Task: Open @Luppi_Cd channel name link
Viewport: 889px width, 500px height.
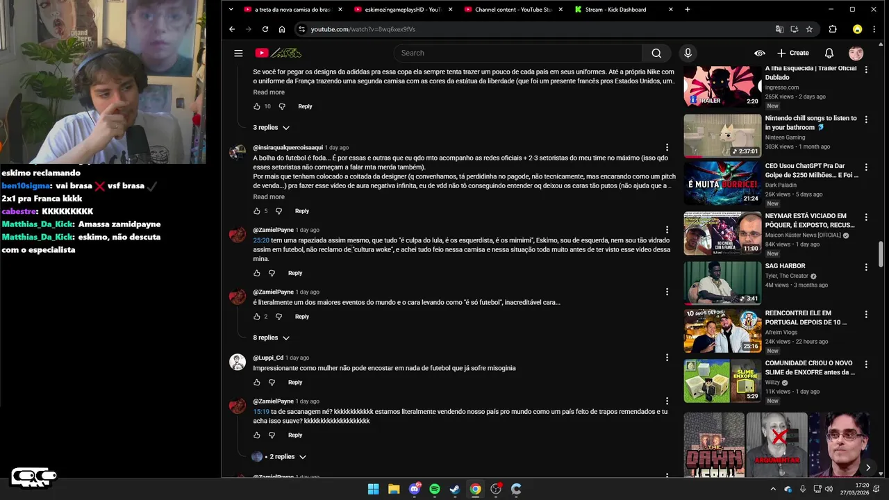Action: tap(268, 358)
